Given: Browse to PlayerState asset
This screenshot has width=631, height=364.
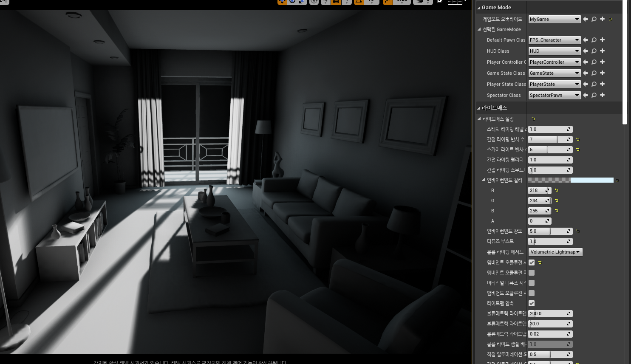Looking at the screenshot, I should [x=594, y=84].
